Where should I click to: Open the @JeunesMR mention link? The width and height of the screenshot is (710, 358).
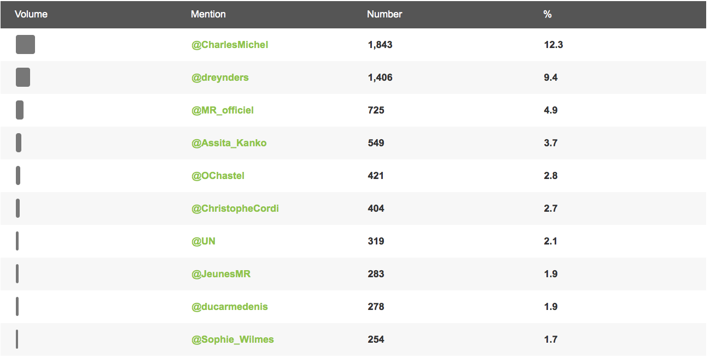point(221,274)
